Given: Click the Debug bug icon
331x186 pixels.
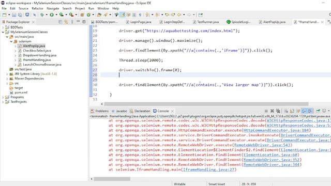Looking at the screenshot, I should pyautogui.click(x=42, y=15).
